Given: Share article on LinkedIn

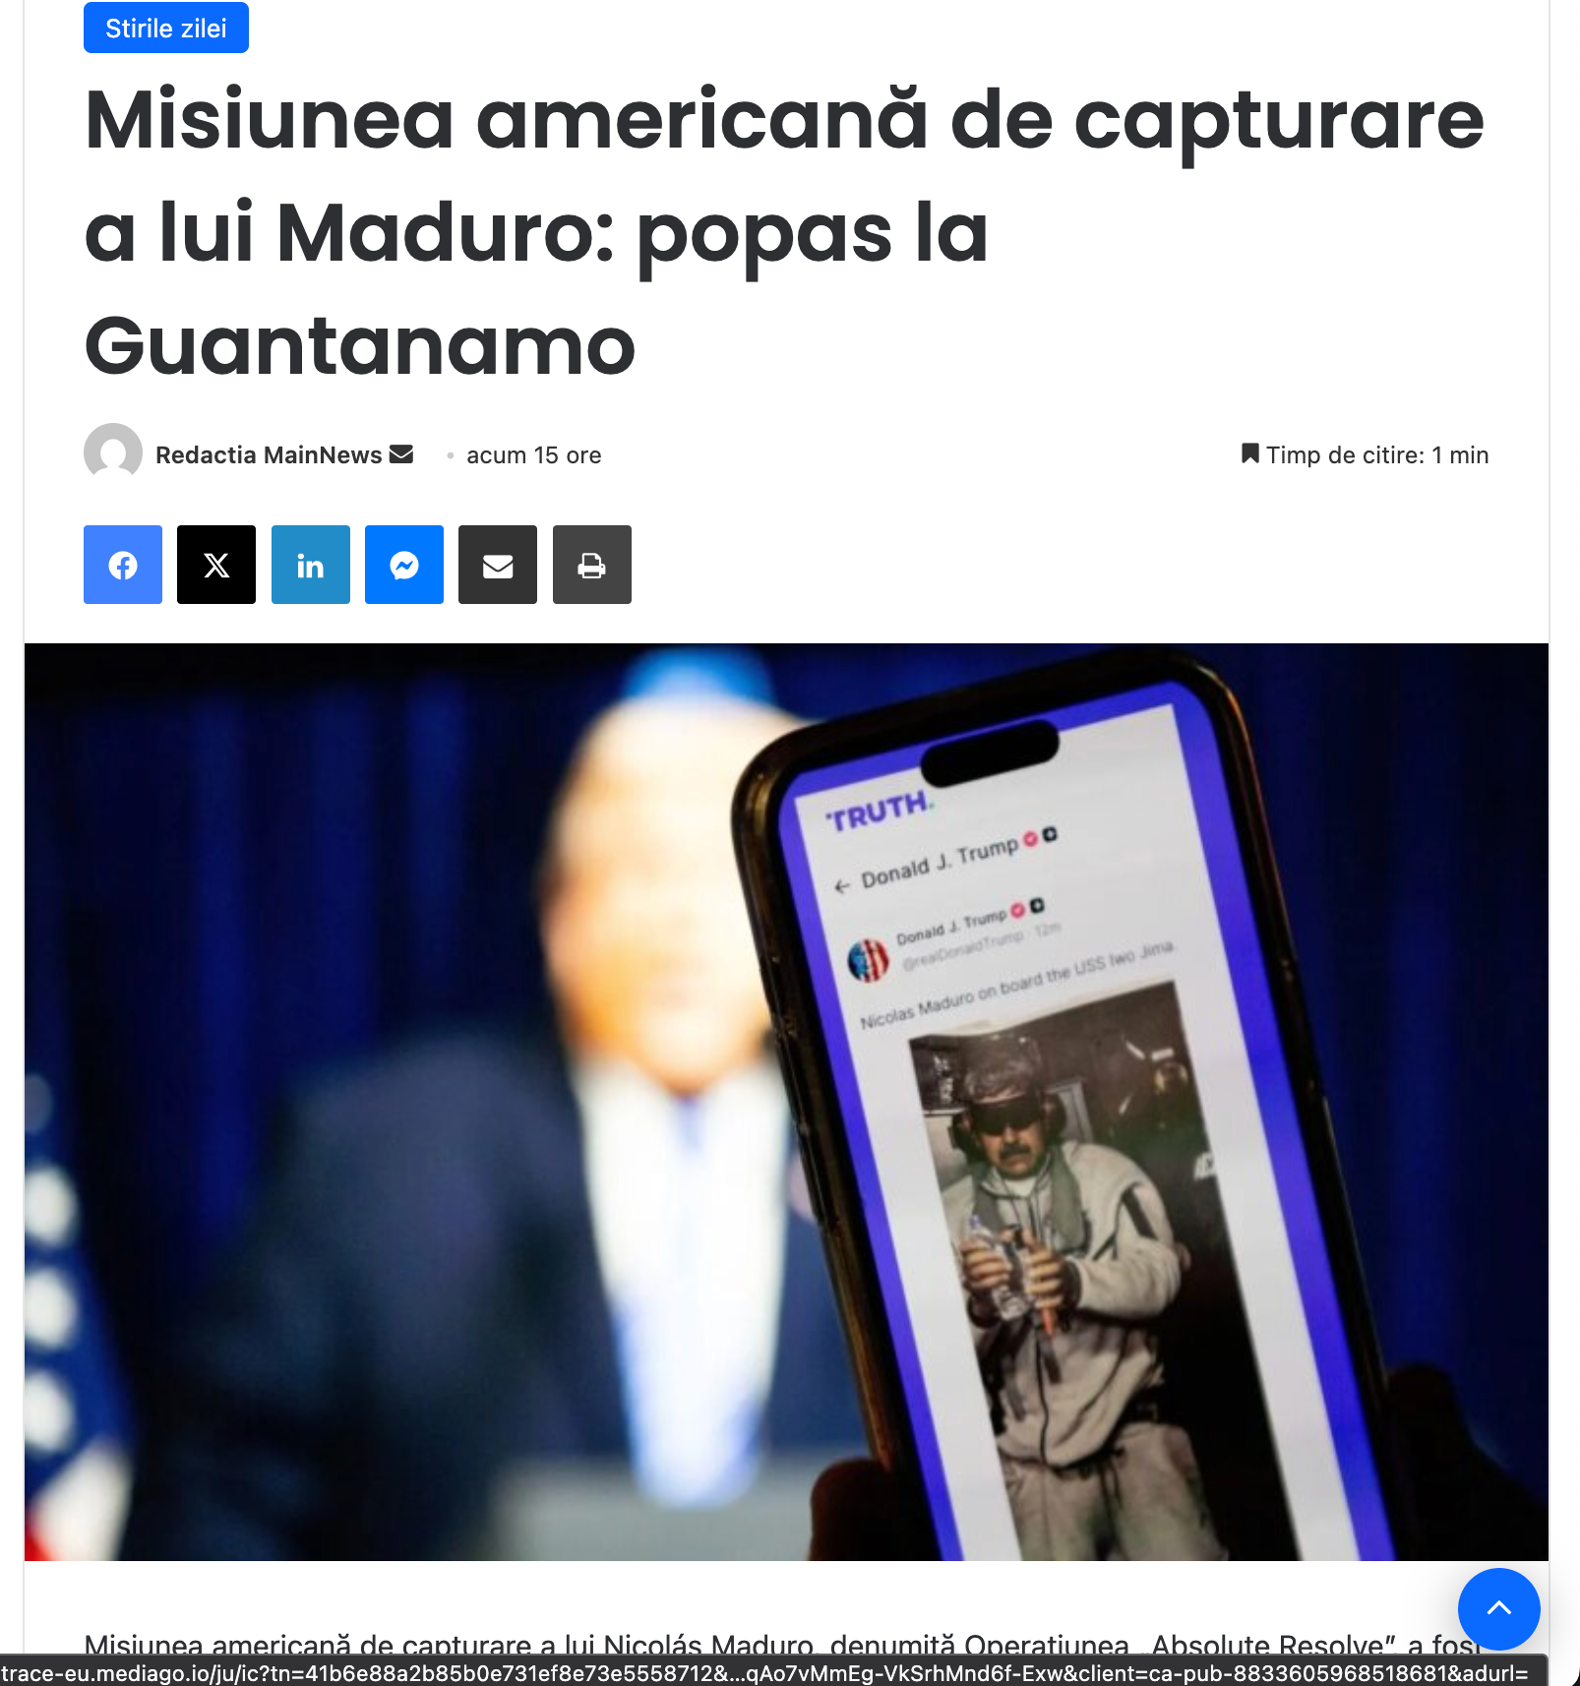Looking at the screenshot, I should coord(311,565).
